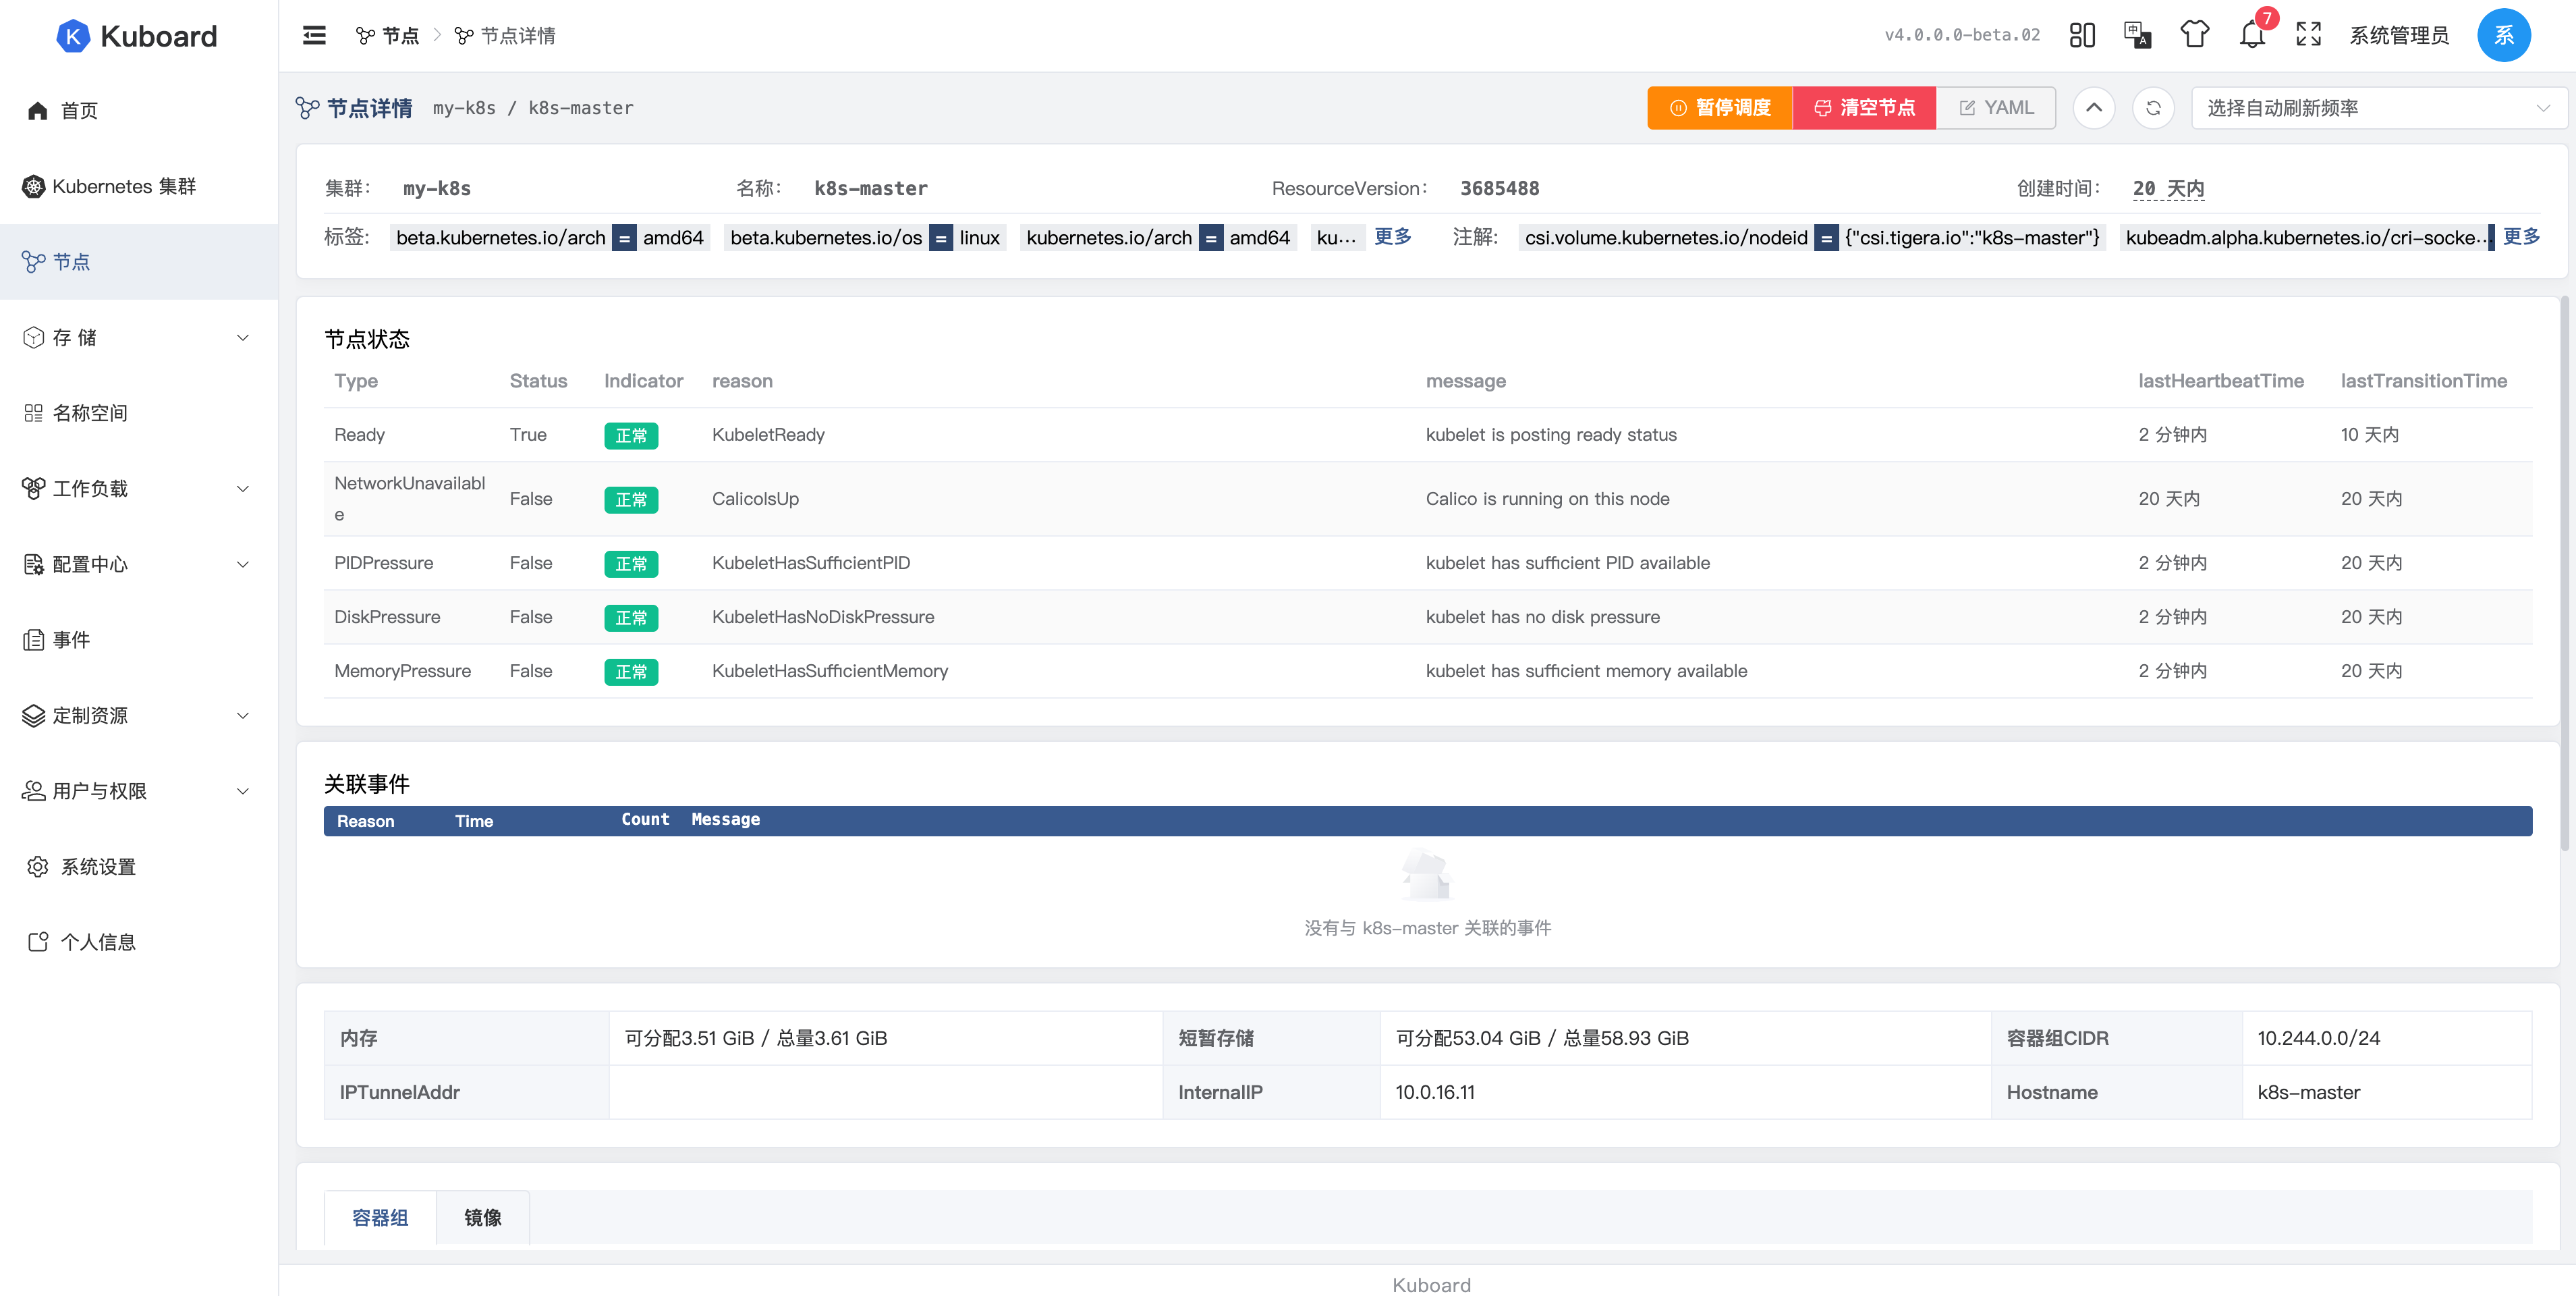This screenshot has width=2576, height=1296.
Task: Expand 配置中心 sidebar submenu
Action: click(139, 564)
